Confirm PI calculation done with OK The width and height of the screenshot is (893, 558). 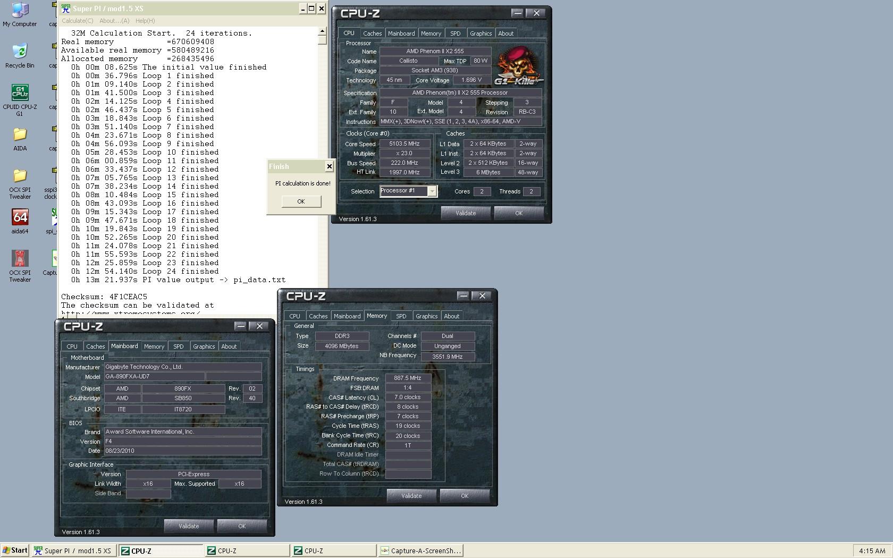click(301, 201)
